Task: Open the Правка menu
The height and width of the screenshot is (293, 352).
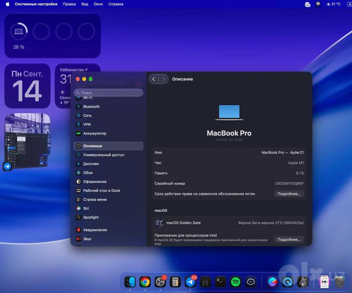Action: coord(69,4)
